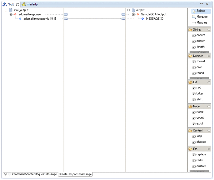Pick the replace function under Etc
This screenshot has width=214, height=180.
point(201,154)
